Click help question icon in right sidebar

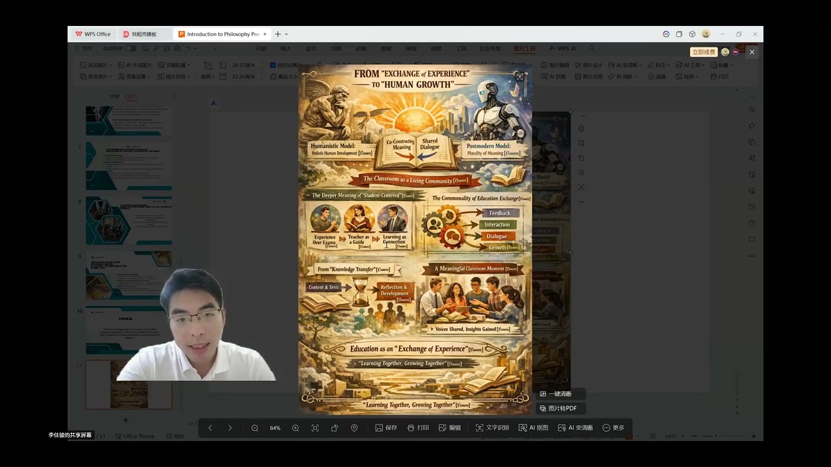click(752, 223)
